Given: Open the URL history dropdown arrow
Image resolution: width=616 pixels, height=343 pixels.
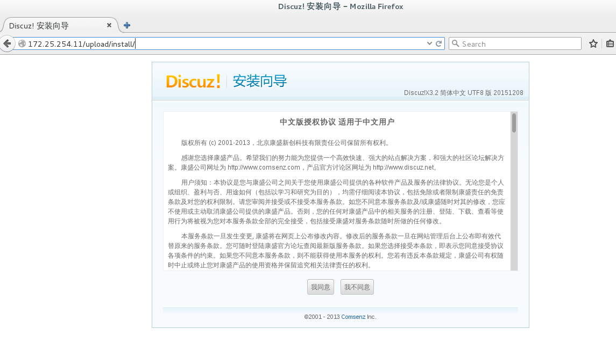Looking at the screenshot, I should click(x=429, y=43).
